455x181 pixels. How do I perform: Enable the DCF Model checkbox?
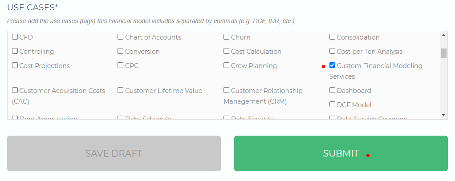tap(332, 105)
